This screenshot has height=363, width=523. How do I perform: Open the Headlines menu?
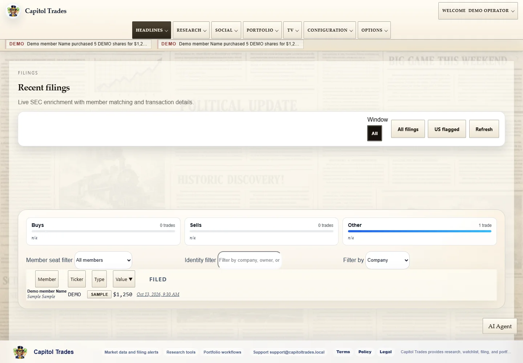[151, 30]
